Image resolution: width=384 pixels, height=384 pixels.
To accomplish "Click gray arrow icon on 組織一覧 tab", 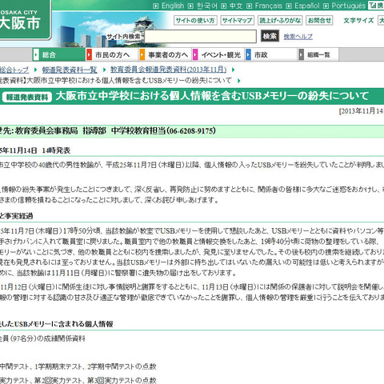I will coord(302,54).
